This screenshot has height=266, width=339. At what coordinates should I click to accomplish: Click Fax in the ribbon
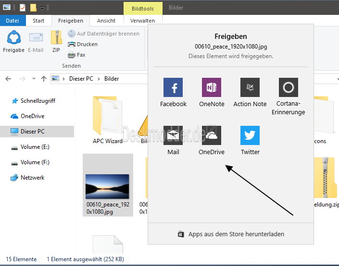click(76, 55)
